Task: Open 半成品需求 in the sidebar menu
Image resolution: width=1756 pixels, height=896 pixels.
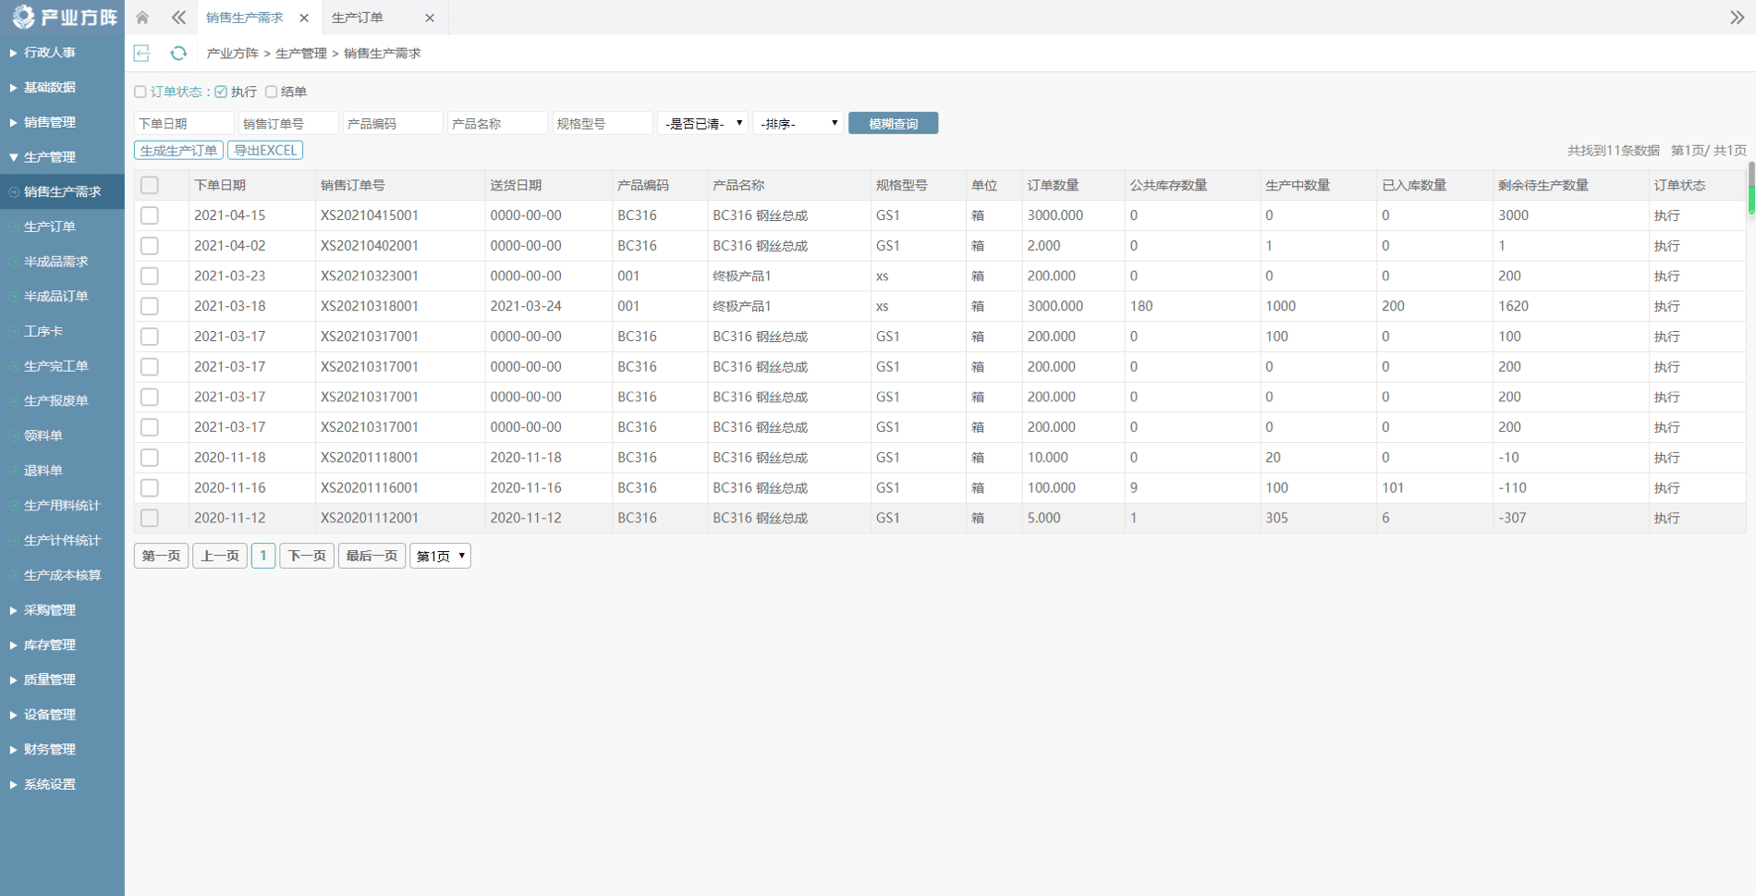Action: (55, 262)
